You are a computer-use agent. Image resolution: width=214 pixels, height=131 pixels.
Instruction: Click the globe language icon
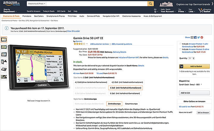[155, 12]
